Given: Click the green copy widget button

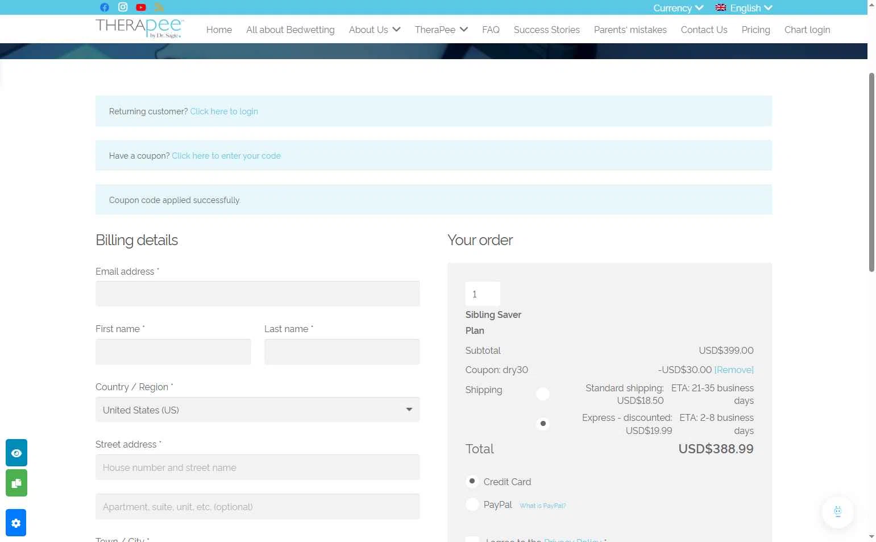Looking at the screenshot, I should (x=16, y=483).
